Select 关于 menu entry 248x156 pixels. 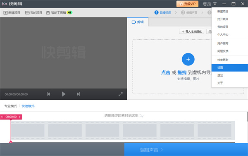point(230,83)
